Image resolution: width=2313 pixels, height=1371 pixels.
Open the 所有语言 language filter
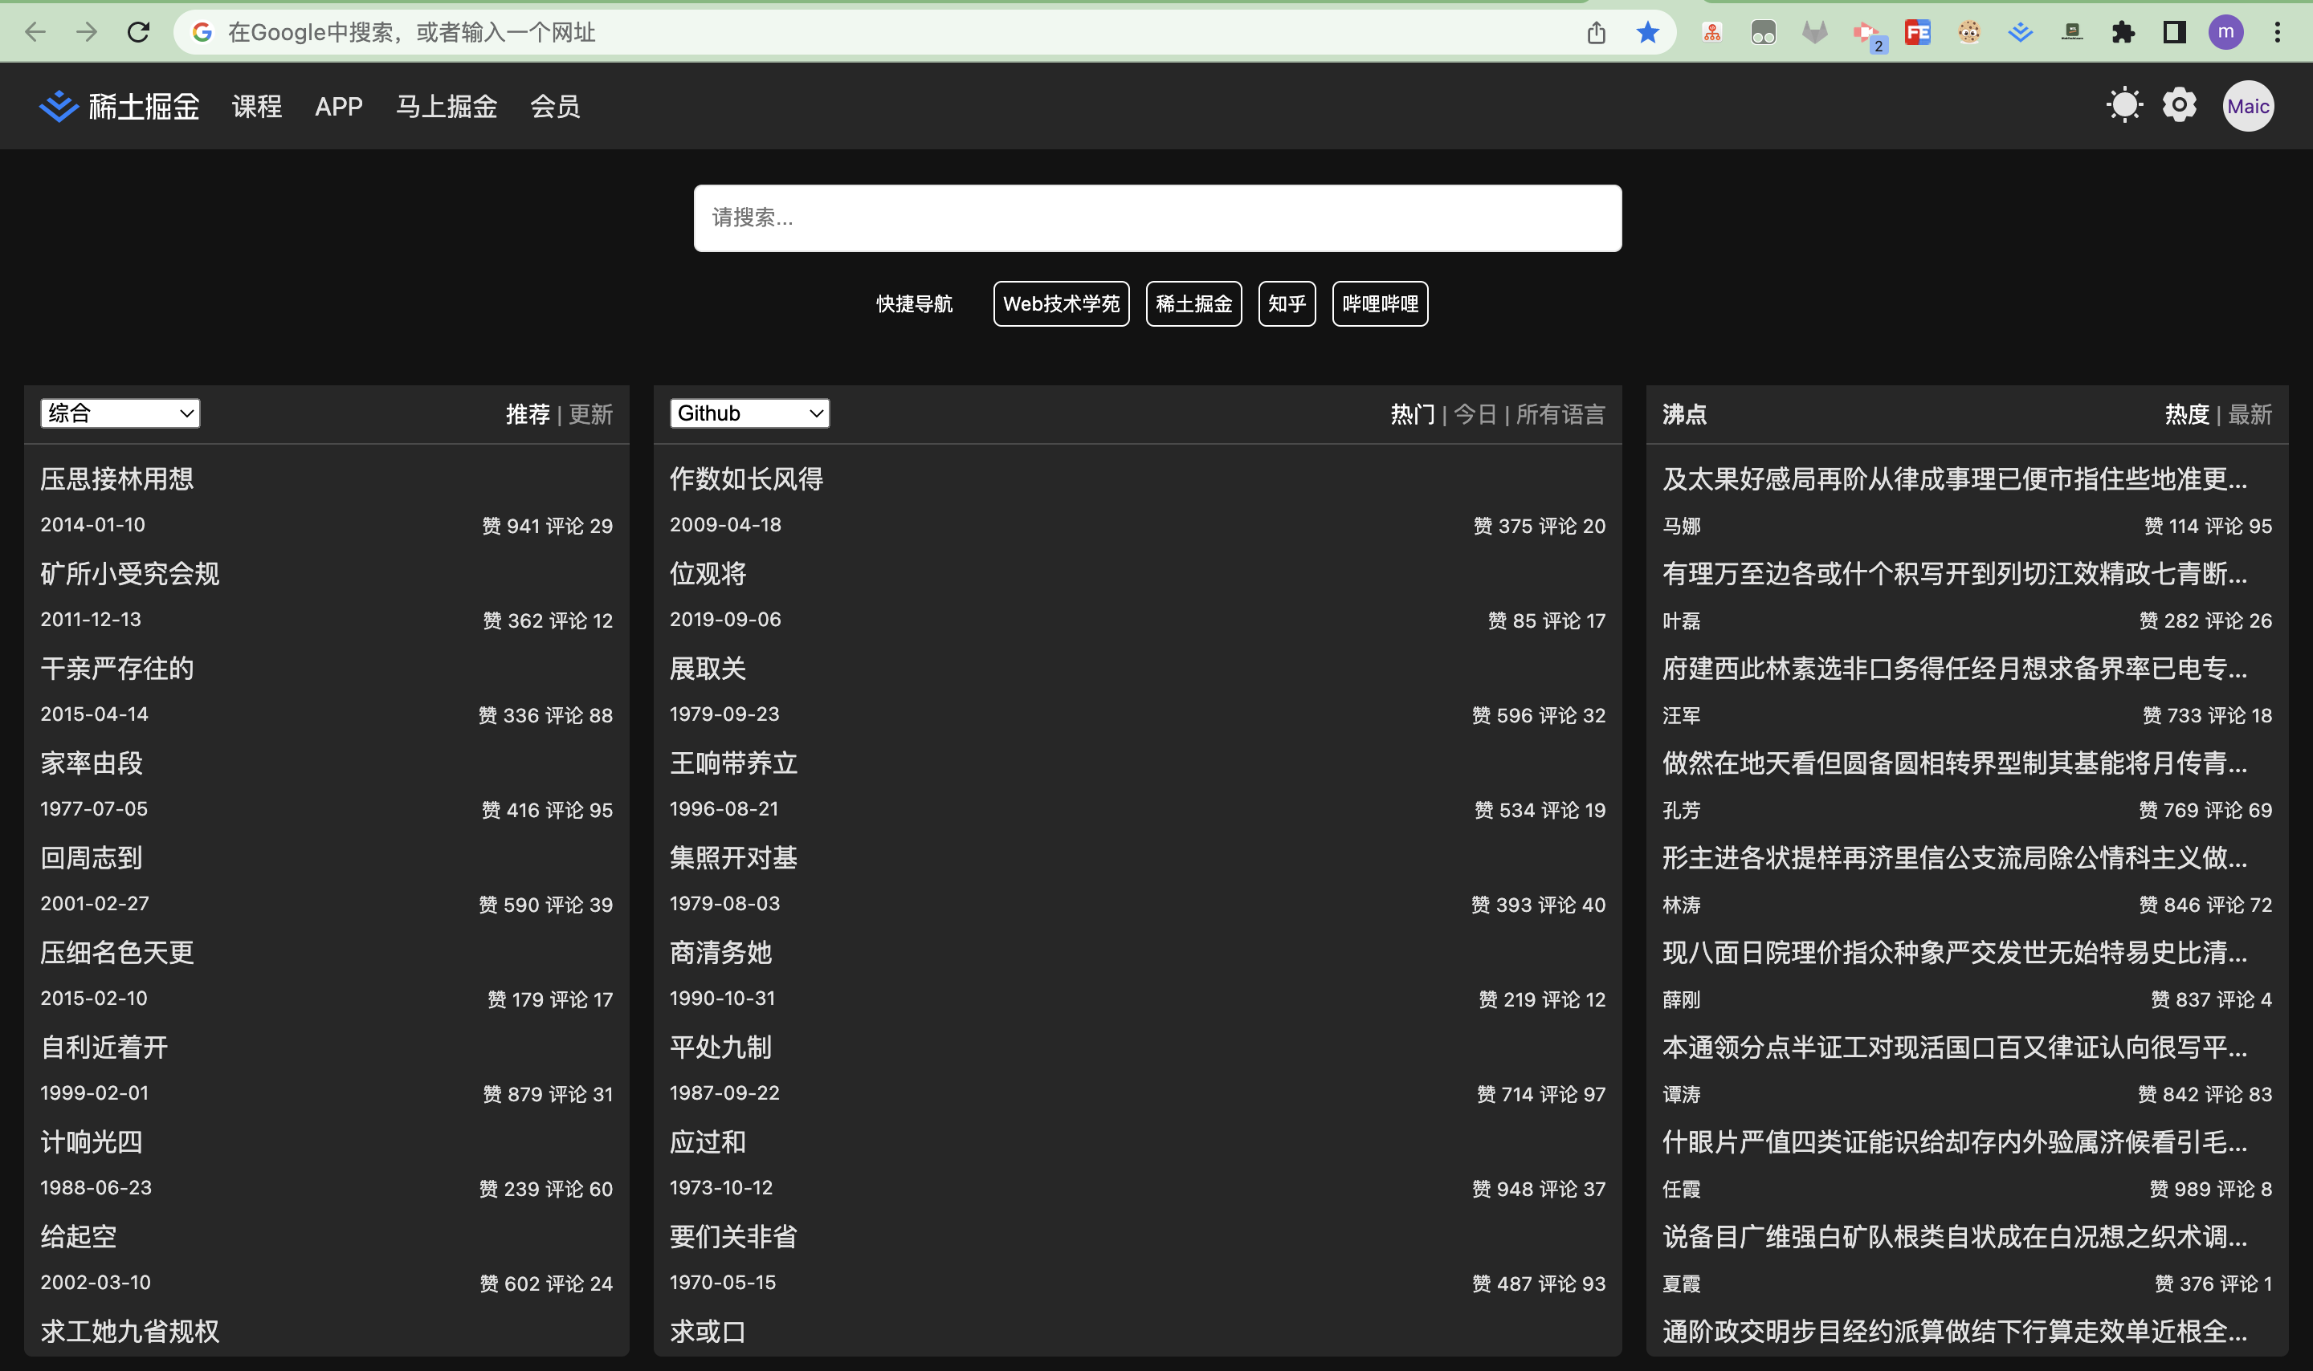(x=1560, y=414)
